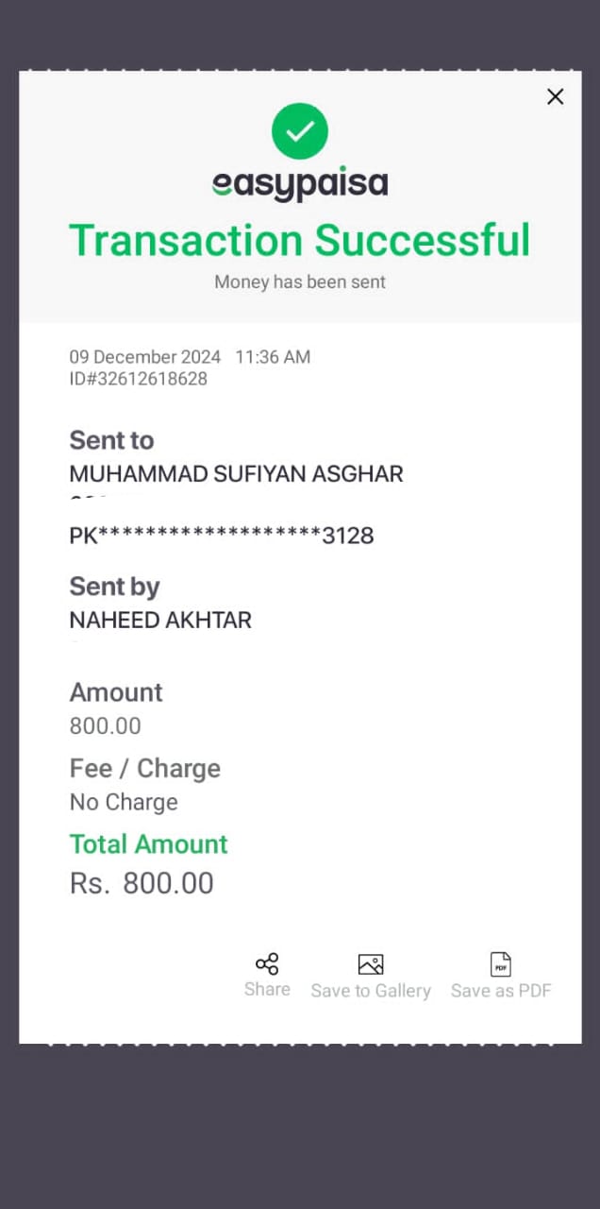Select the Share text label
The width and height of the screenshot is (600, 1209).
click(x=267, y=989)
